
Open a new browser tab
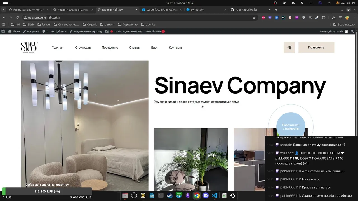pyautogui.click(x=276, y=9)
